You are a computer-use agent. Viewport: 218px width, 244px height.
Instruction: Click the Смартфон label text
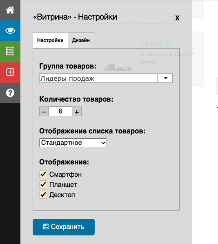pos(65,175)
